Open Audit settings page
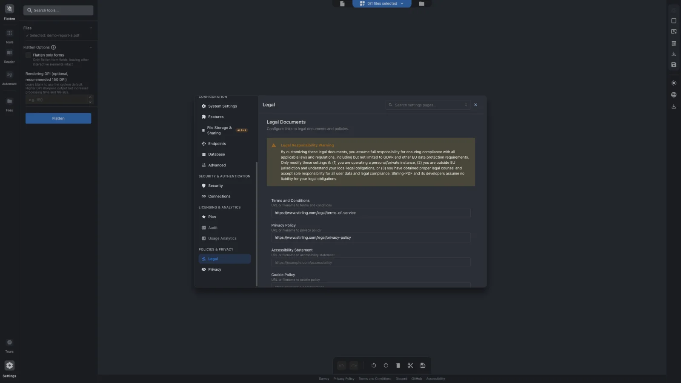Screen dimensions: 681x383 pyautogui.click(x=225, y=228)
